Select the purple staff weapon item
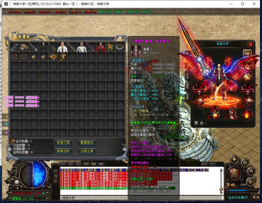Viewport: 262px width, 203px height. (x=91, y=47)
